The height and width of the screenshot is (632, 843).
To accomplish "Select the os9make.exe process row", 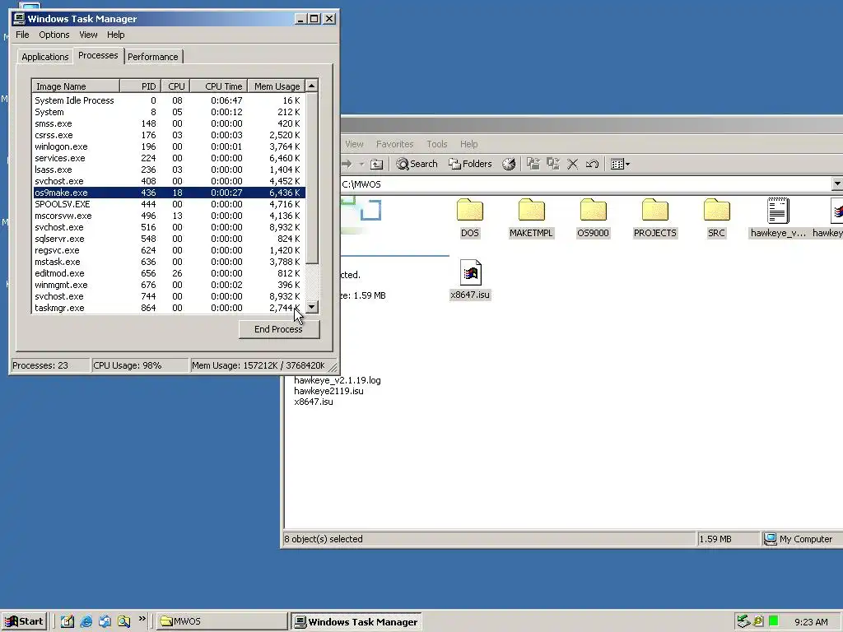I will pos(169,193).
